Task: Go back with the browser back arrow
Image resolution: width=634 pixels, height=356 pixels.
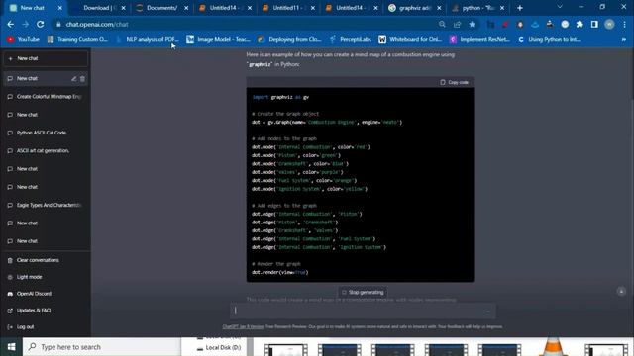Action: (x=11, y=24)
